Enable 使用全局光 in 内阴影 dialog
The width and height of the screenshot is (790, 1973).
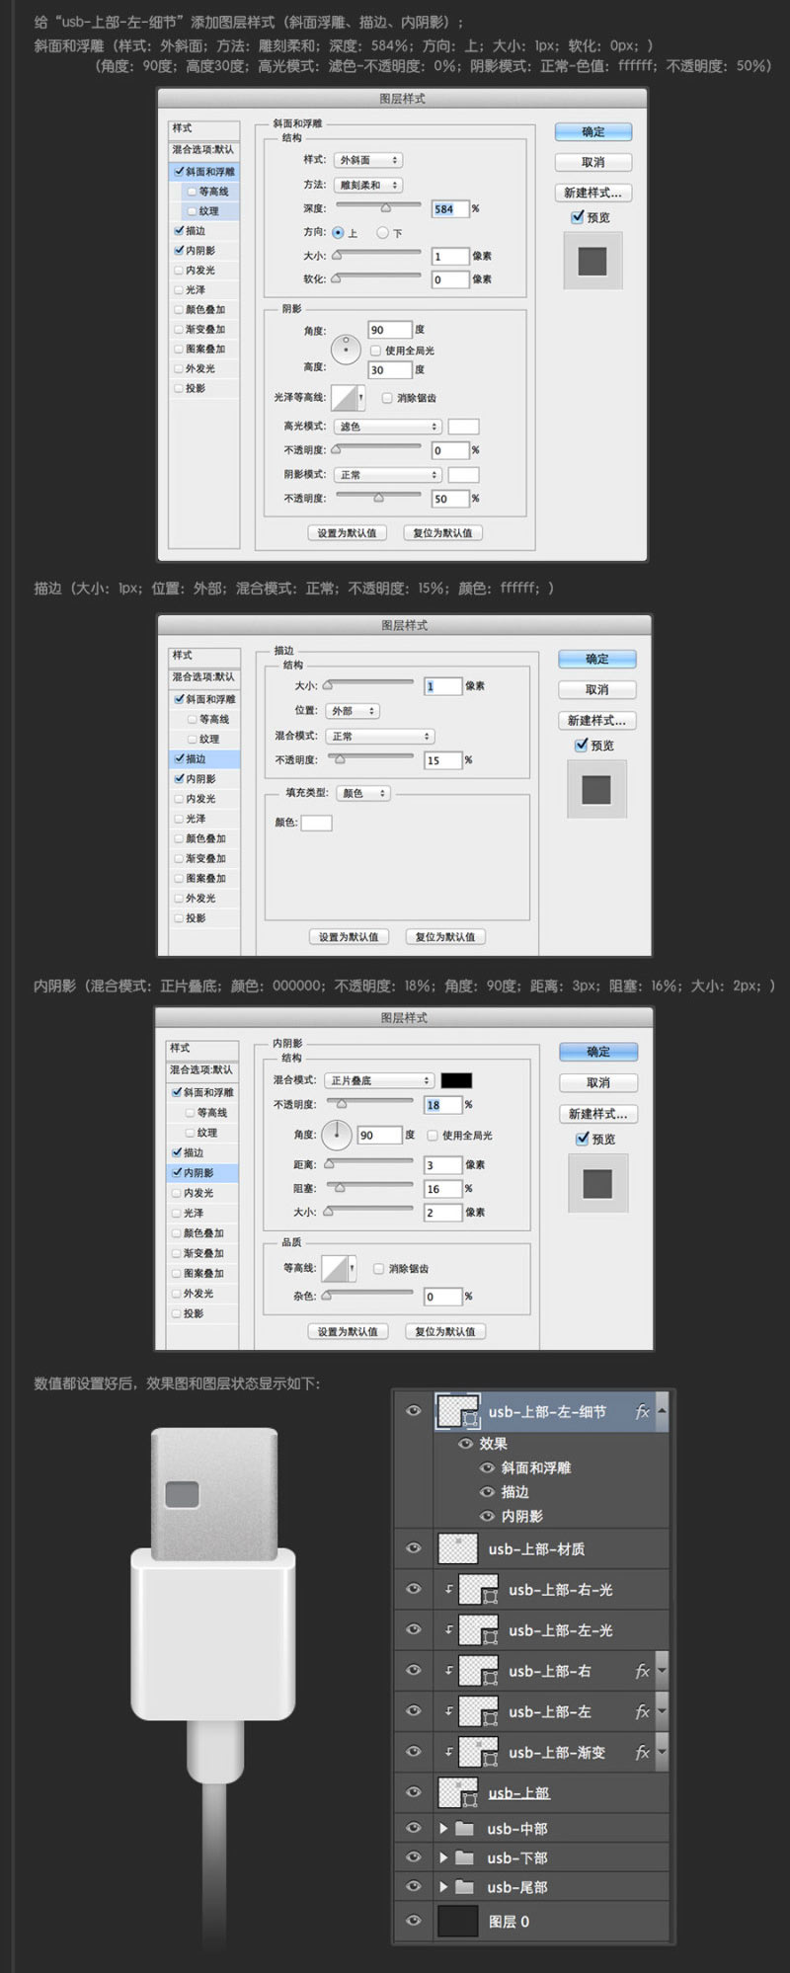[433, 1136]
